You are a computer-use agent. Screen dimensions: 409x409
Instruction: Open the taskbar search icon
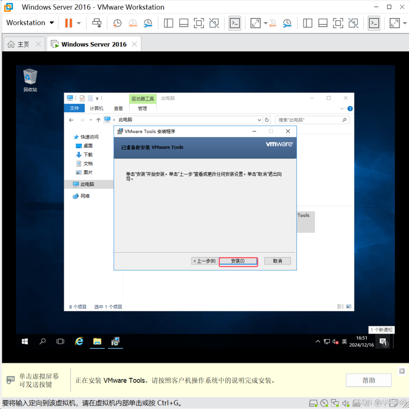42,342
